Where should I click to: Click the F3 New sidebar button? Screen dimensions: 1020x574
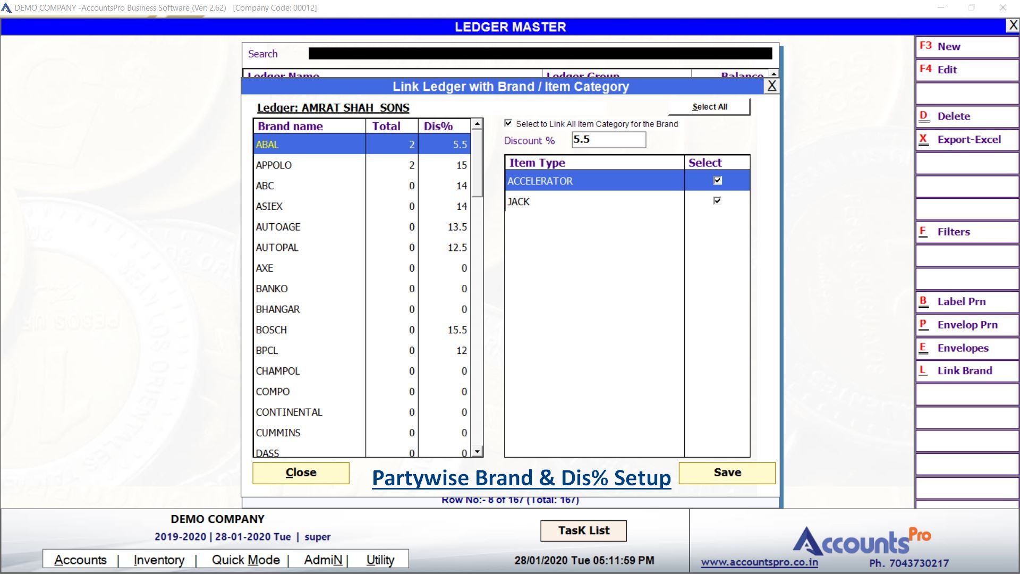click(966, 47)
